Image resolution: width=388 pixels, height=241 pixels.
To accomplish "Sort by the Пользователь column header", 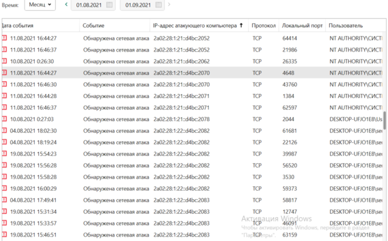I will (x=346, y=26).
